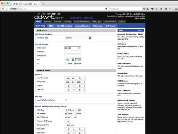Click the Client Lease Time field
Image resolution: width=178 pixels, height=134 pixels.
68,125
